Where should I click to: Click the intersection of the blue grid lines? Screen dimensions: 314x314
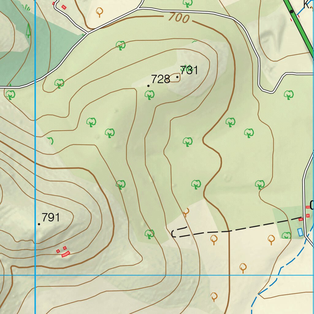point(35,275)
